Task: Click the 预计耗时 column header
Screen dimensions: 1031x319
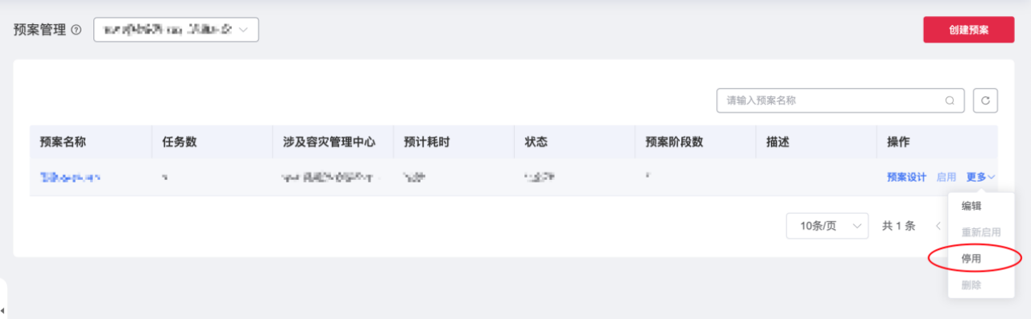Action: click(x=426, y=141)
